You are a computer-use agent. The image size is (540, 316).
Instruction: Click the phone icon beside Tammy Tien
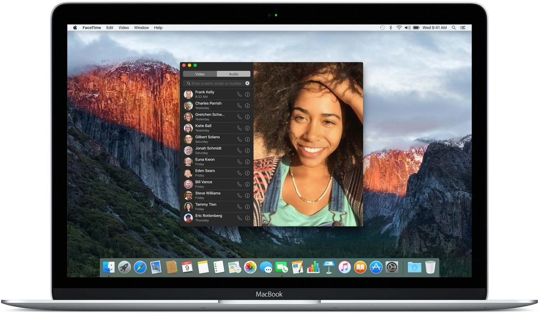[239, 207]
